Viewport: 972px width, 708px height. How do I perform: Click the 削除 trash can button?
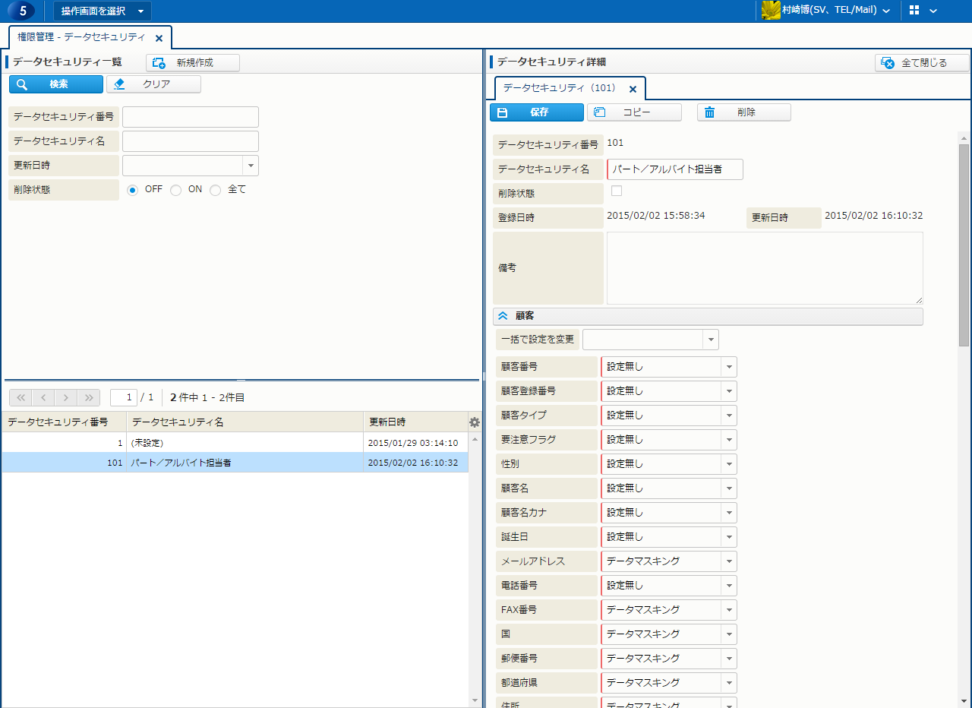pyautogui.click(x=743, y=112)
